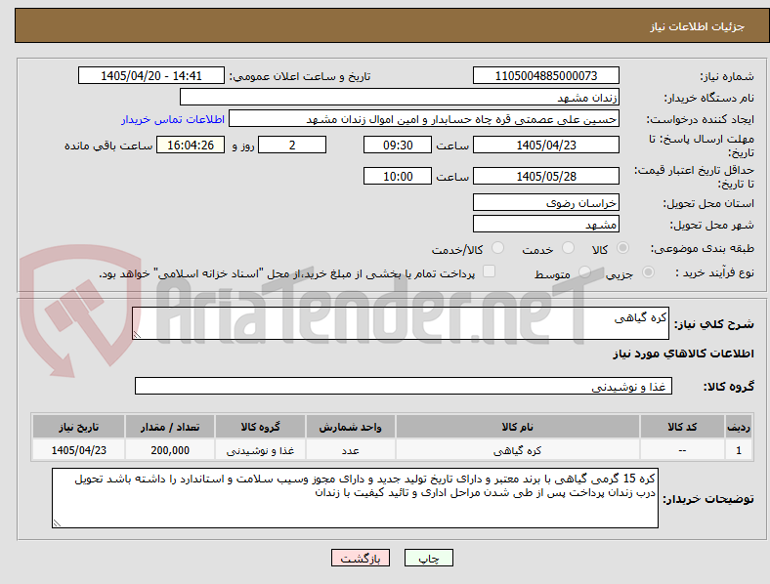Select the متوسط purchase type radio
Screen dimensions: 770x584
(x=584, y=272)
